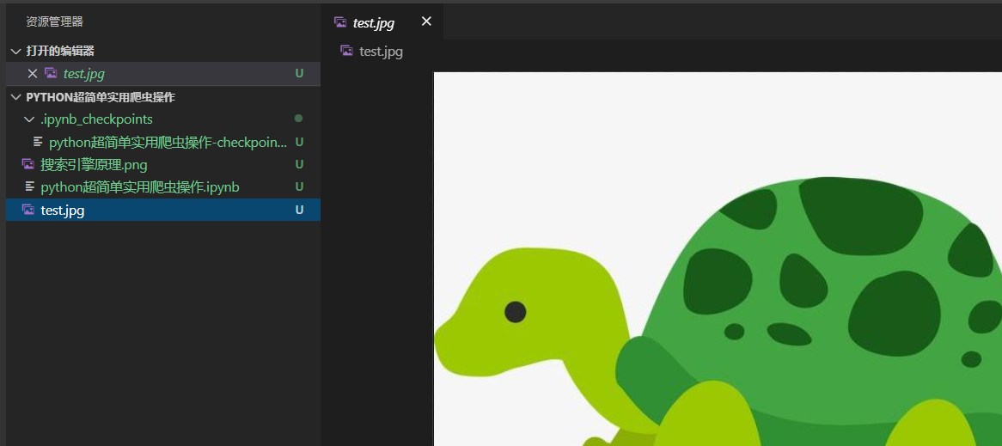Click test.jpg in the breadcrumb bar
This screenshot has height=446, width=1002.
(x=381, y=51)
